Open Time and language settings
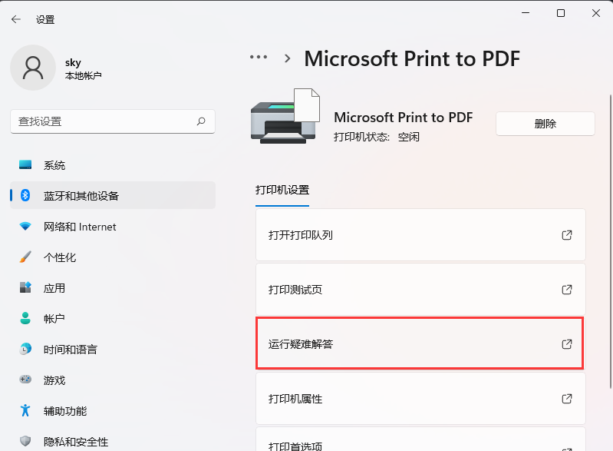This screenshot has height=451, width=613. pos(71,350)
